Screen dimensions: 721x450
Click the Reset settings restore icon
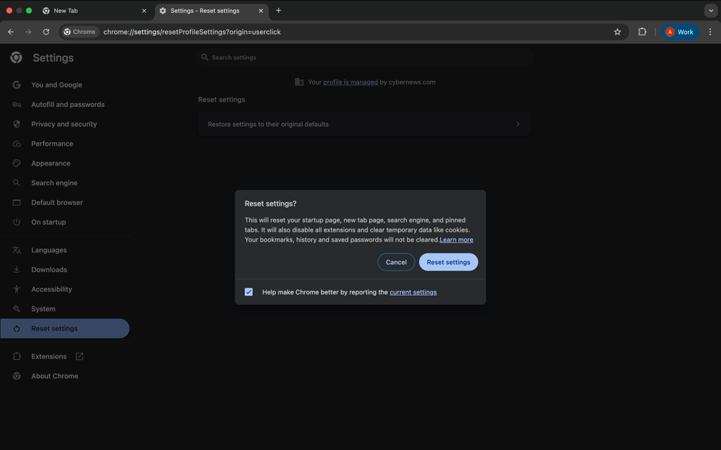pyautogui.click(x=17, y=329)
